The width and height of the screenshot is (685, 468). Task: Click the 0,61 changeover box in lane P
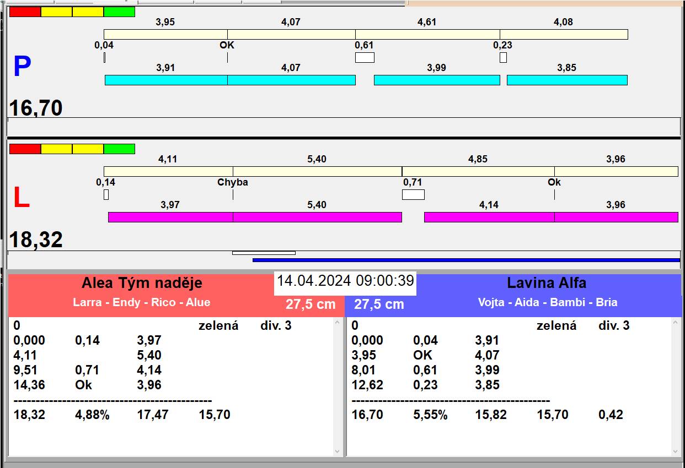click(x=365, y=57)
